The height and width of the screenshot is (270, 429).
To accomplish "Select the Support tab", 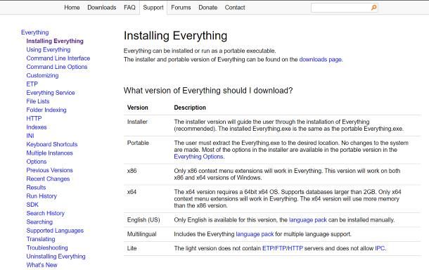I will tap(153, 8).
